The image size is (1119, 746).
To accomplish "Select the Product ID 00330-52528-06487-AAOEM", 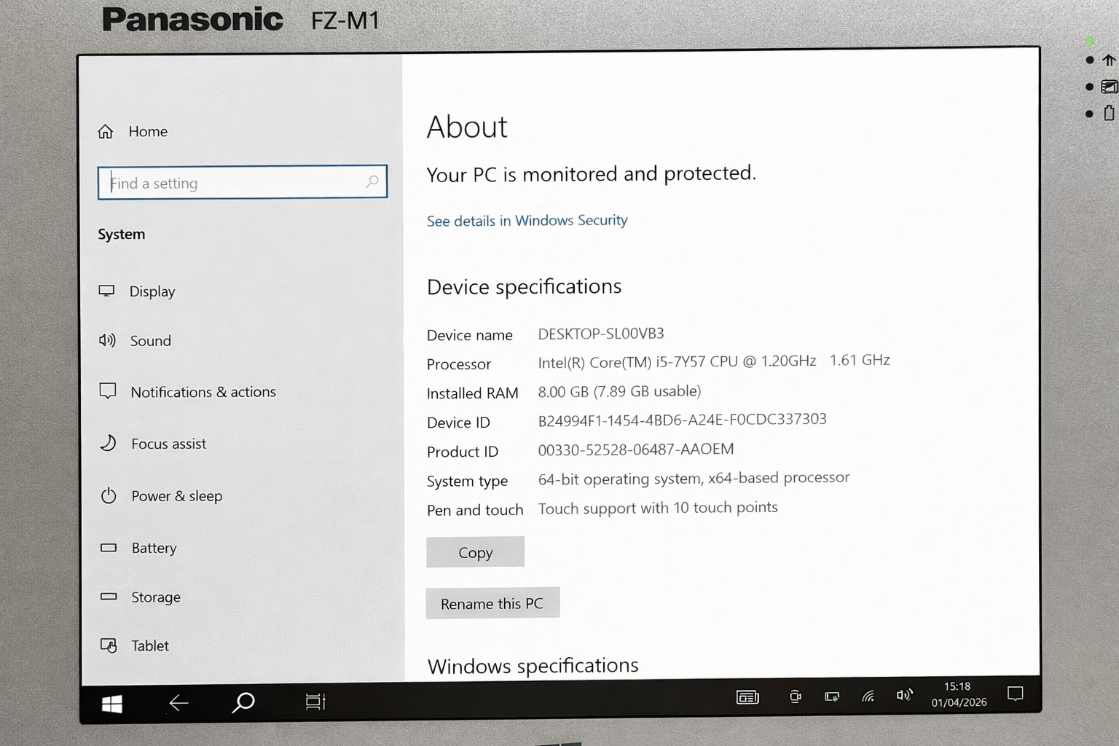I will coord(636,449).
